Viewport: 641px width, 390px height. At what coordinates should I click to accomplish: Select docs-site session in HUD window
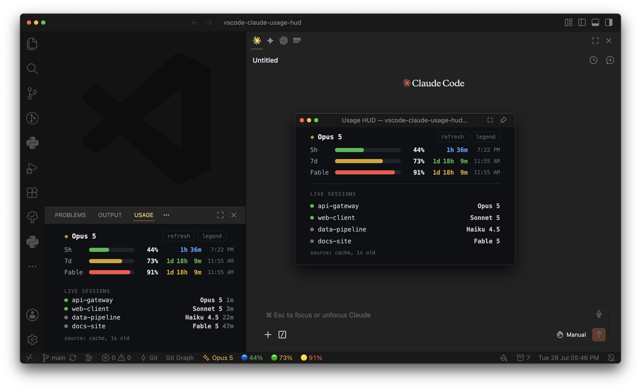[x=405, y=241]
